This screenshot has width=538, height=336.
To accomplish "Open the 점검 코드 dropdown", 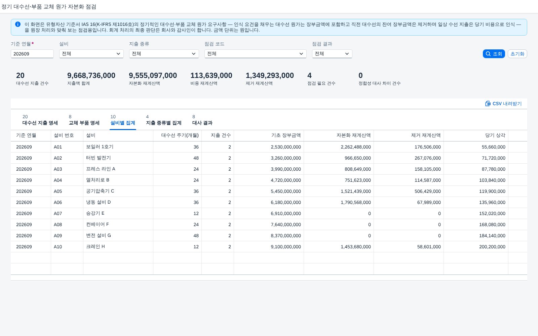I will [x=255, y=54].
